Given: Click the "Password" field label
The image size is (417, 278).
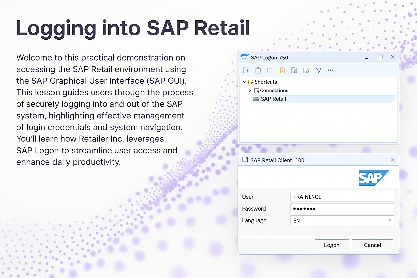Looking at the screenshot, I should pos(254,208).
